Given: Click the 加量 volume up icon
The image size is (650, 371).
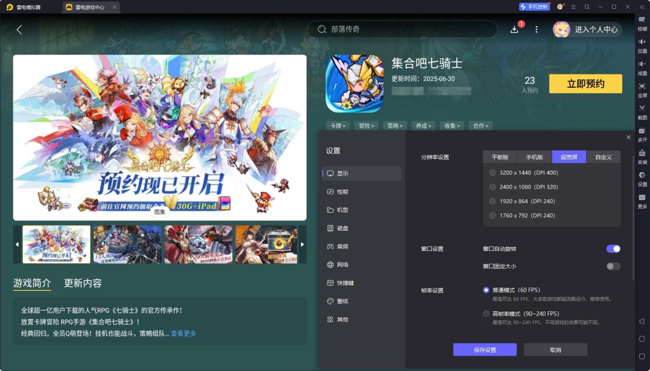Looking at the screenshot, I should [642, 41].
